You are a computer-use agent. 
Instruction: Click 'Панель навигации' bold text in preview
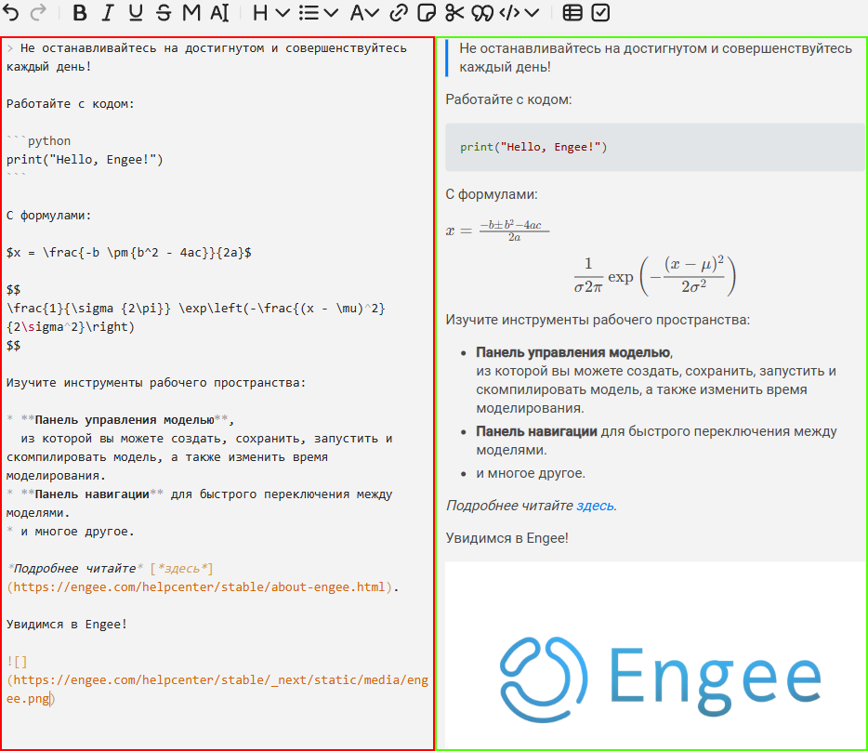pyautogui.click(x=536, y=431)
